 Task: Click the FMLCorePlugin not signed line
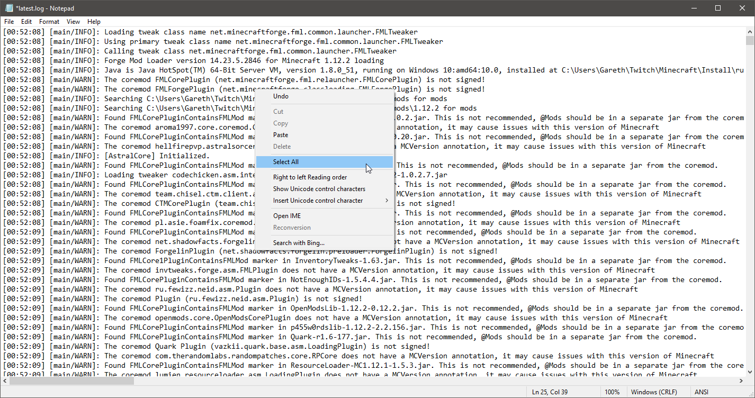pos(245,79)
